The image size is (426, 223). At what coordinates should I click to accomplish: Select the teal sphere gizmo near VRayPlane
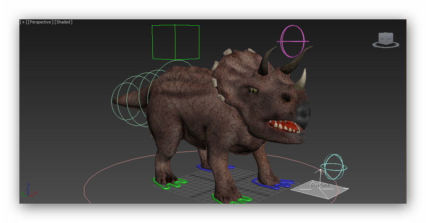pyautogui.click(x=334, y=167)
